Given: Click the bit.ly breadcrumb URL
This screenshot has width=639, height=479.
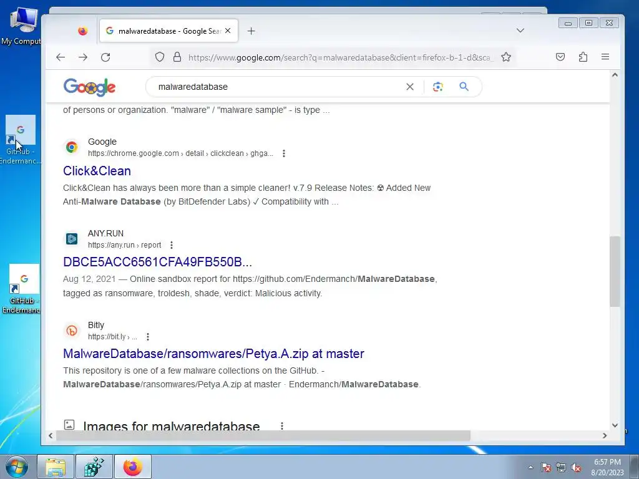Looking at the screenshot, I should (112, 337).
